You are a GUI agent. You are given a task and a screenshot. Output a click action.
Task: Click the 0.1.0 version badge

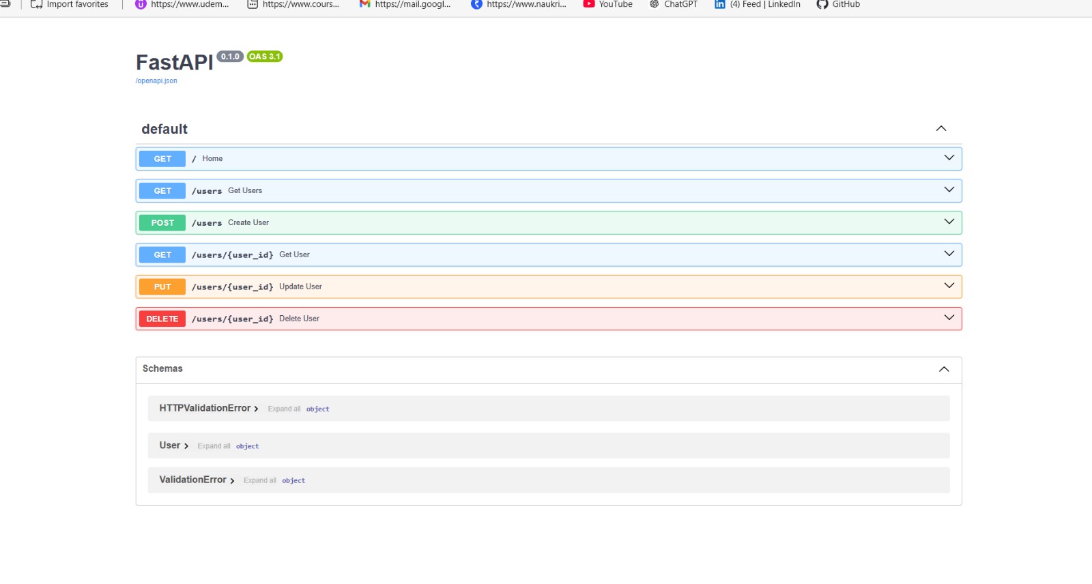pyautogui.click(x=230, y=57)
